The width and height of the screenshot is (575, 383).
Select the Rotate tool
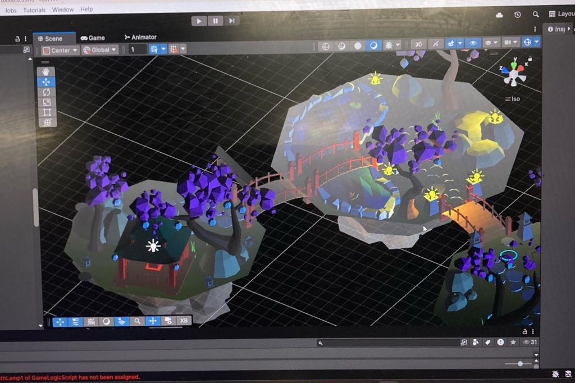[x=47, y=92]
